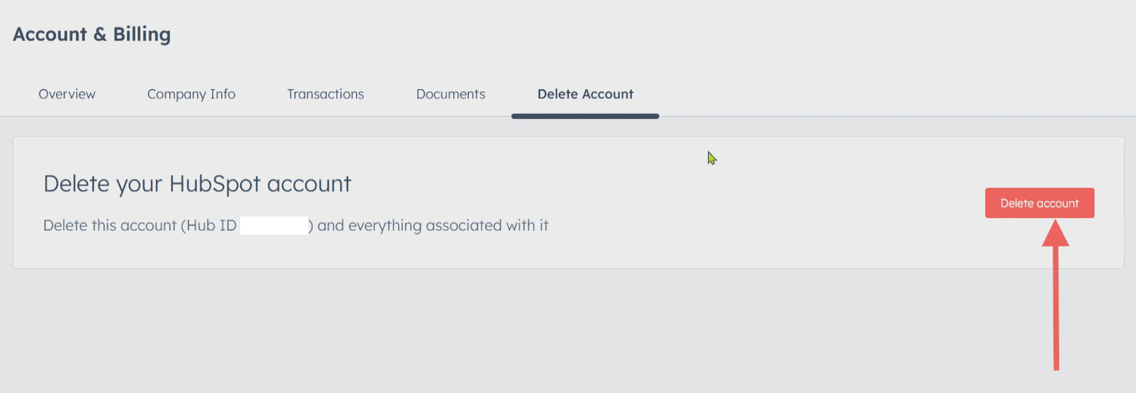Click the red arrow's vertical shaft

(1055, 310)
